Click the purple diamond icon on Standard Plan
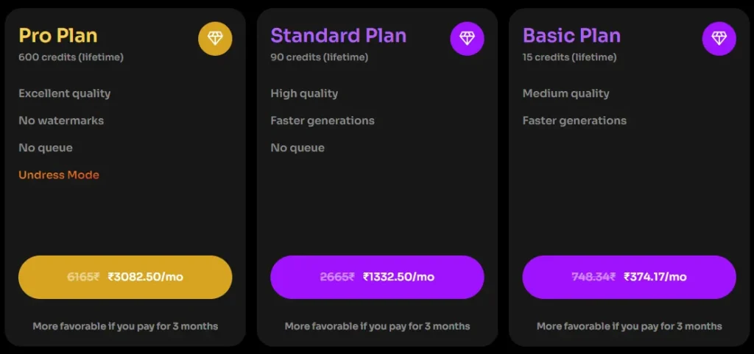The image size is (754, 354). pos(467,38)
